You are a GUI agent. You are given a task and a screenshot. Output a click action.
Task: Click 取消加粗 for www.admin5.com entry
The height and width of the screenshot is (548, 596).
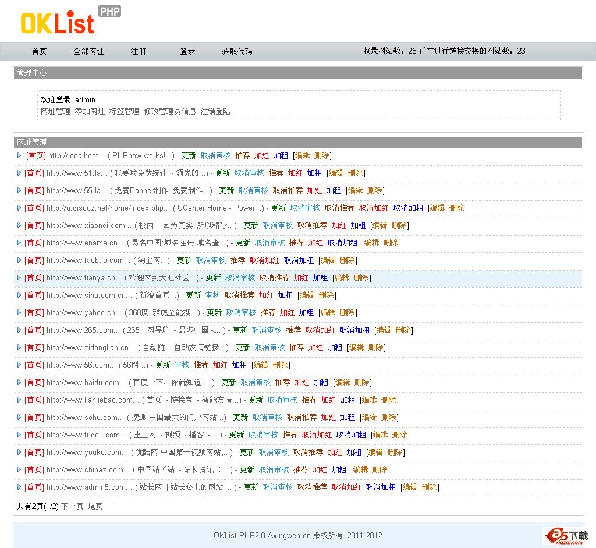point(381,487)
